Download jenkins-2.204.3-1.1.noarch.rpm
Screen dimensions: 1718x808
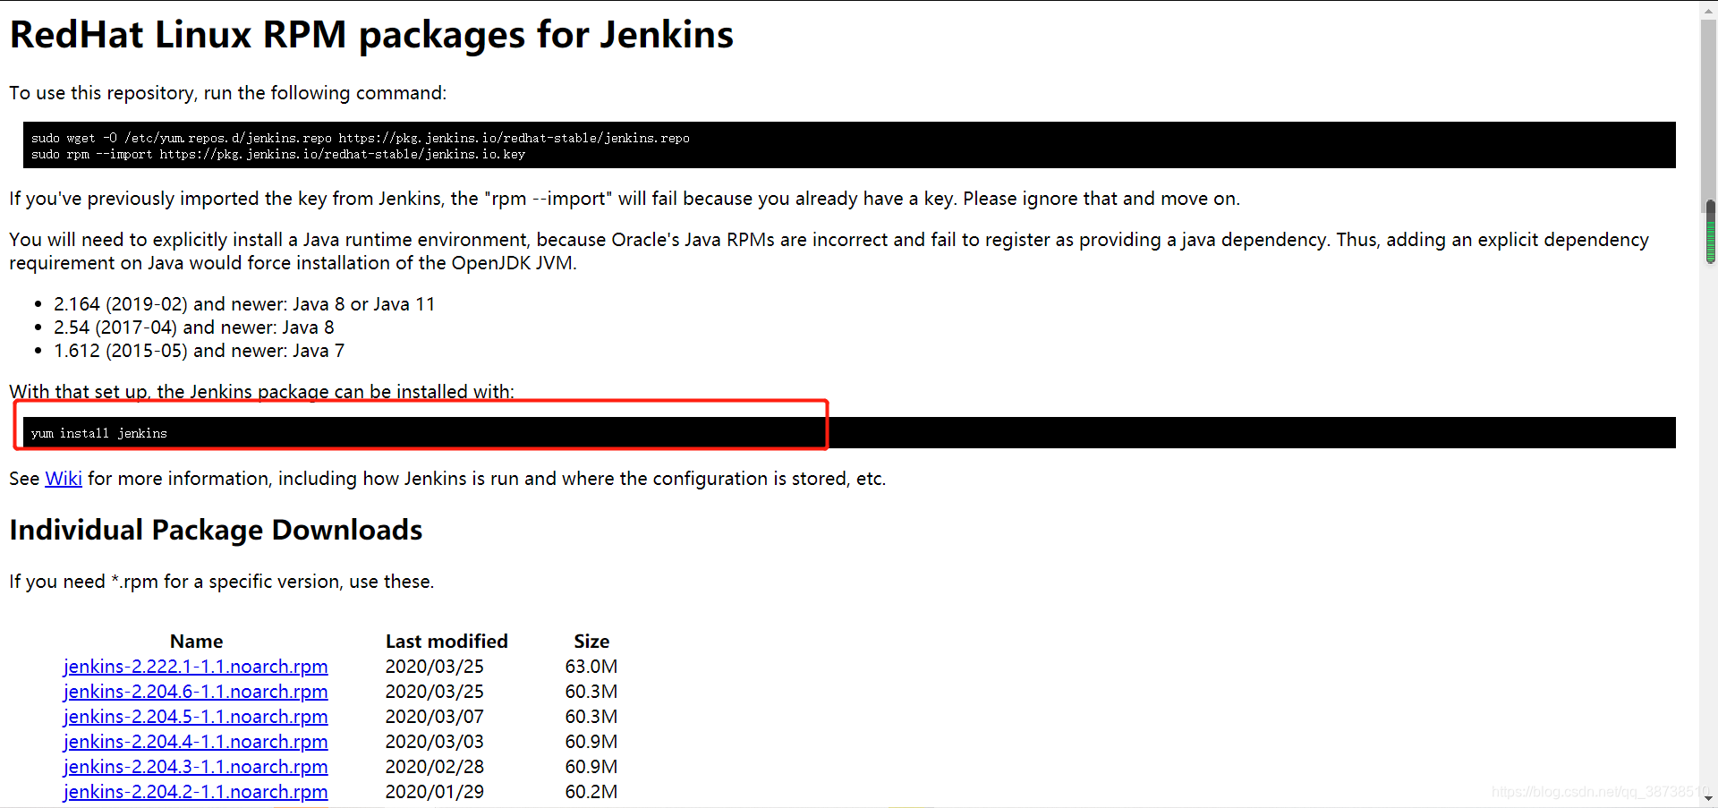click(195, 767)
